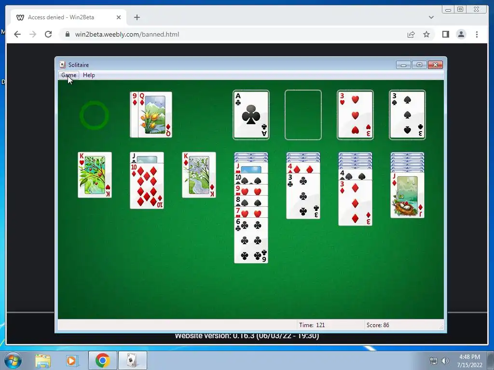Select the King of hearts tableau card
494x370 pixels.
[95, 175]
